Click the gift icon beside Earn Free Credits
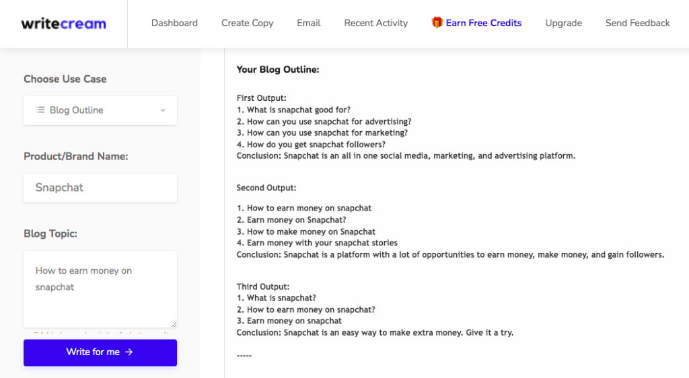Image resolution: width=689 pixels, height=378 pixels. pyautogui.click(x=437, y=22)
